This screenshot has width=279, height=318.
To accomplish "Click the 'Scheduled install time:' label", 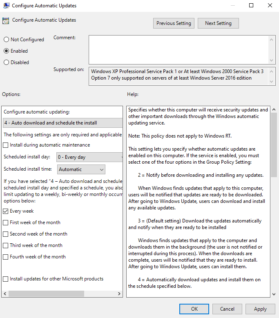I will click(28, 169).
